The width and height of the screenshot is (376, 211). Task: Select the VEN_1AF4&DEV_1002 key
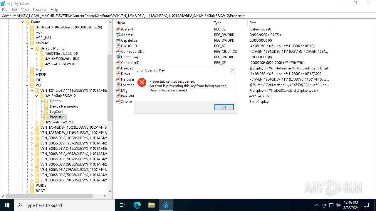74,127
